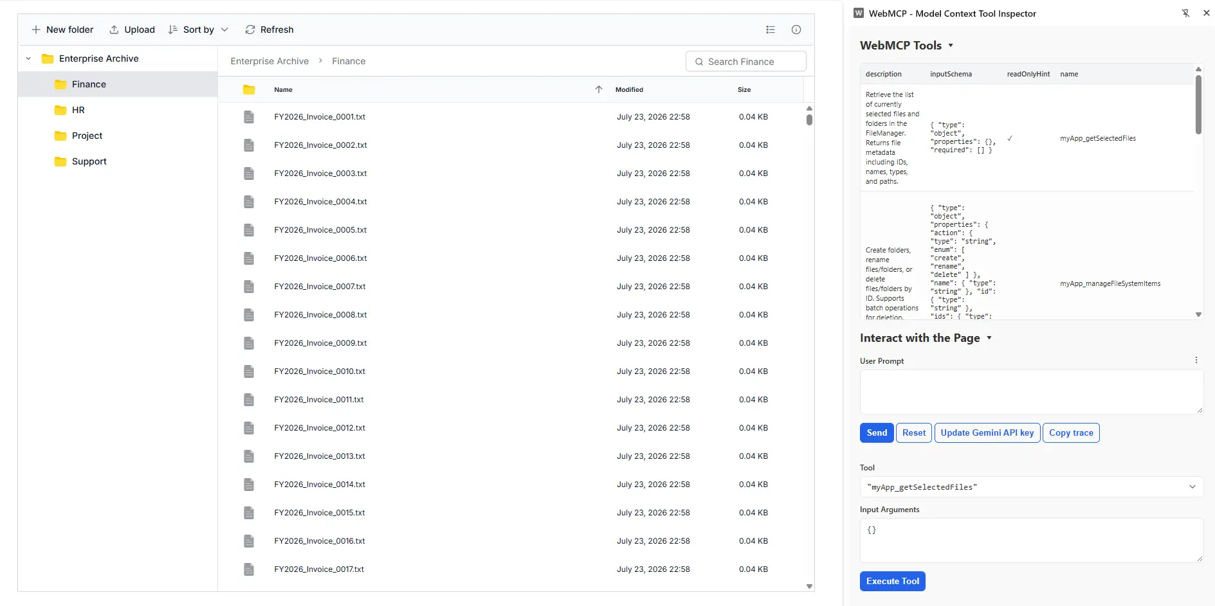Click file icon for FY2026_Invoice_0001.txt

249,117
